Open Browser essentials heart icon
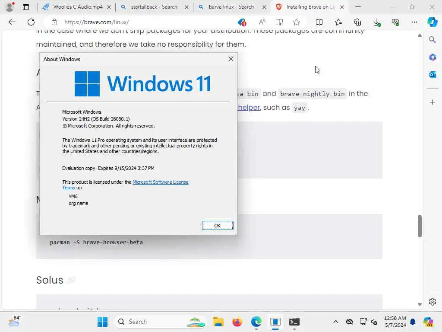The height and width of the screenshot is (332, 442). click(x=395, y=22)
